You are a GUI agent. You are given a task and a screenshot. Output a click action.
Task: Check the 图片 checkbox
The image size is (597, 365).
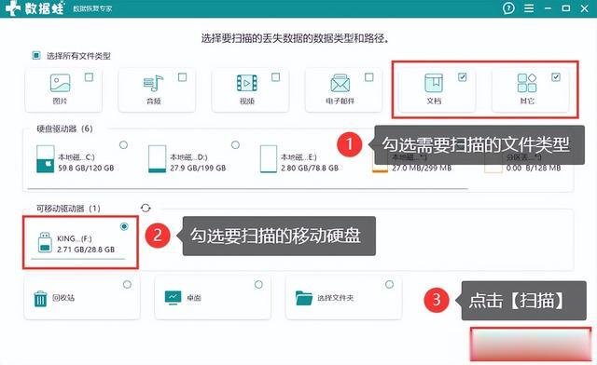(x=89, y=77)
